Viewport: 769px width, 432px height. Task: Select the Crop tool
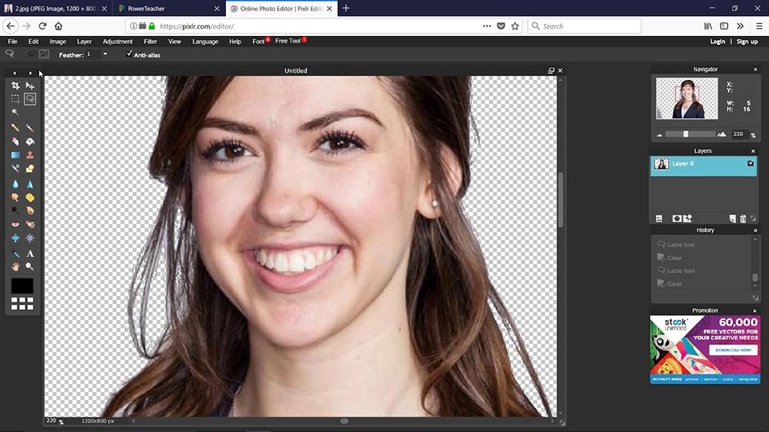15,86
